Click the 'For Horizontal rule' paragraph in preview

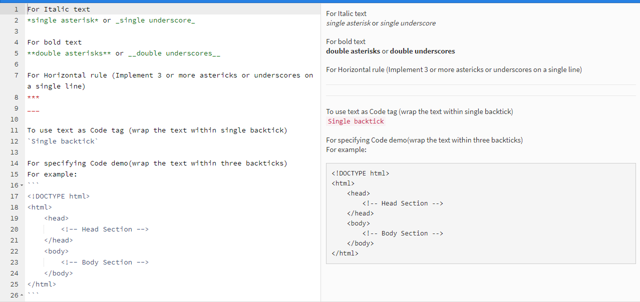[454, 70]
